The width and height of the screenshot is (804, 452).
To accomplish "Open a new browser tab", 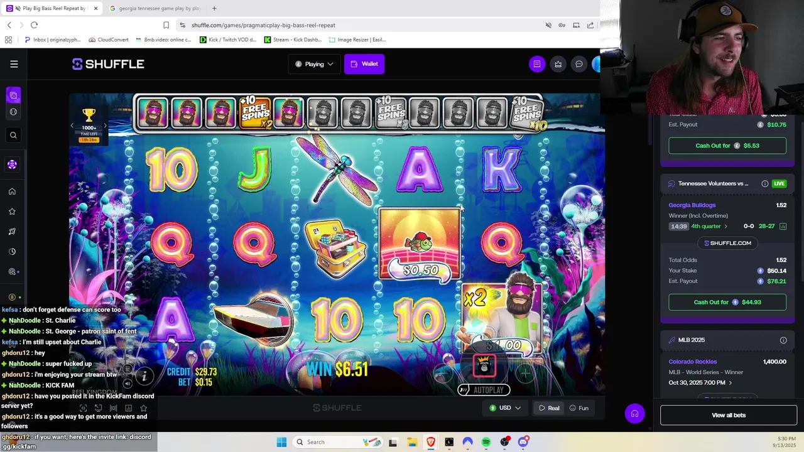I will pos(214,9).
